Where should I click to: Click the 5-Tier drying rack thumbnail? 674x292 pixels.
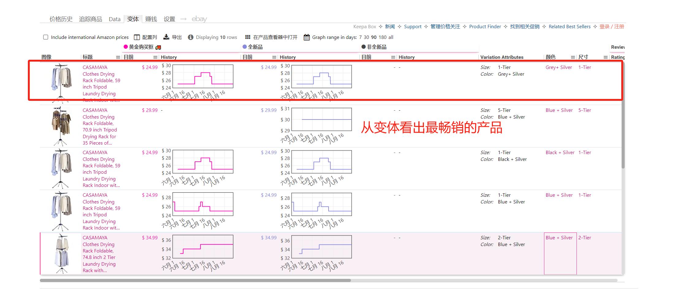pos(61,126)
